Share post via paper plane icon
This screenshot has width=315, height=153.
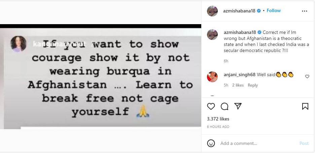(238, 106)
